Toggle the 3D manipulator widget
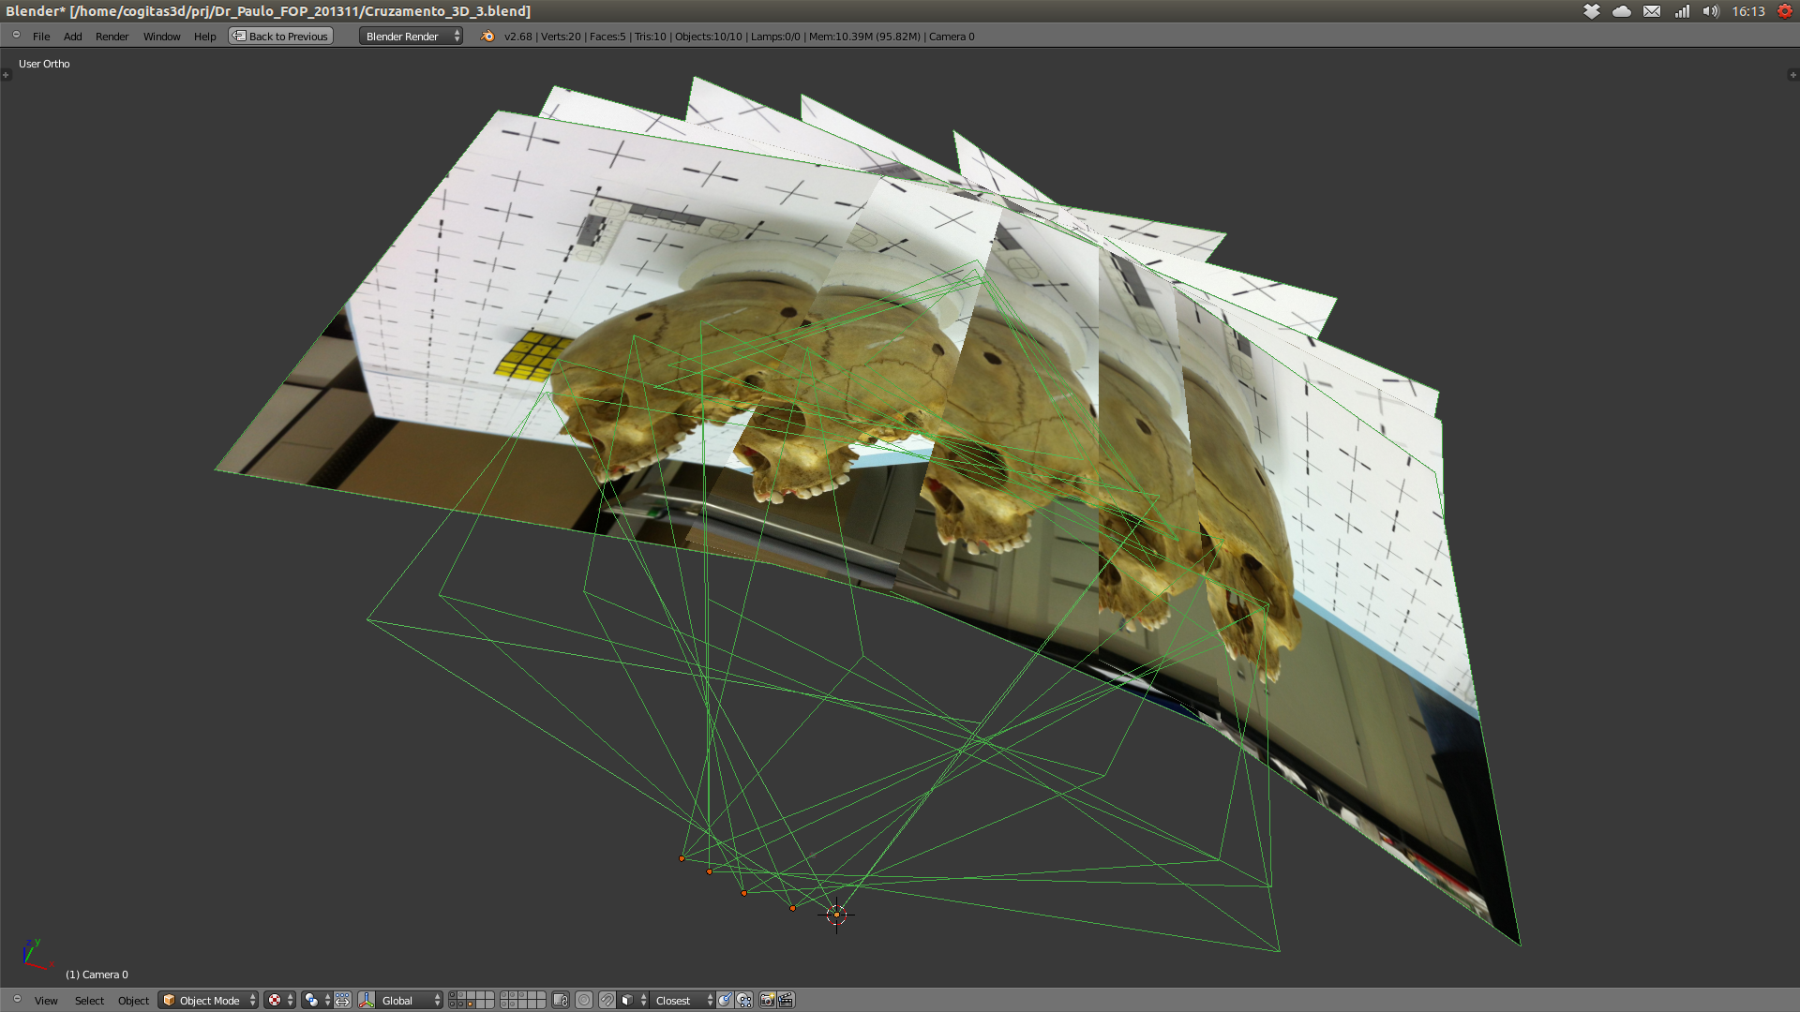 [367, 1000]
